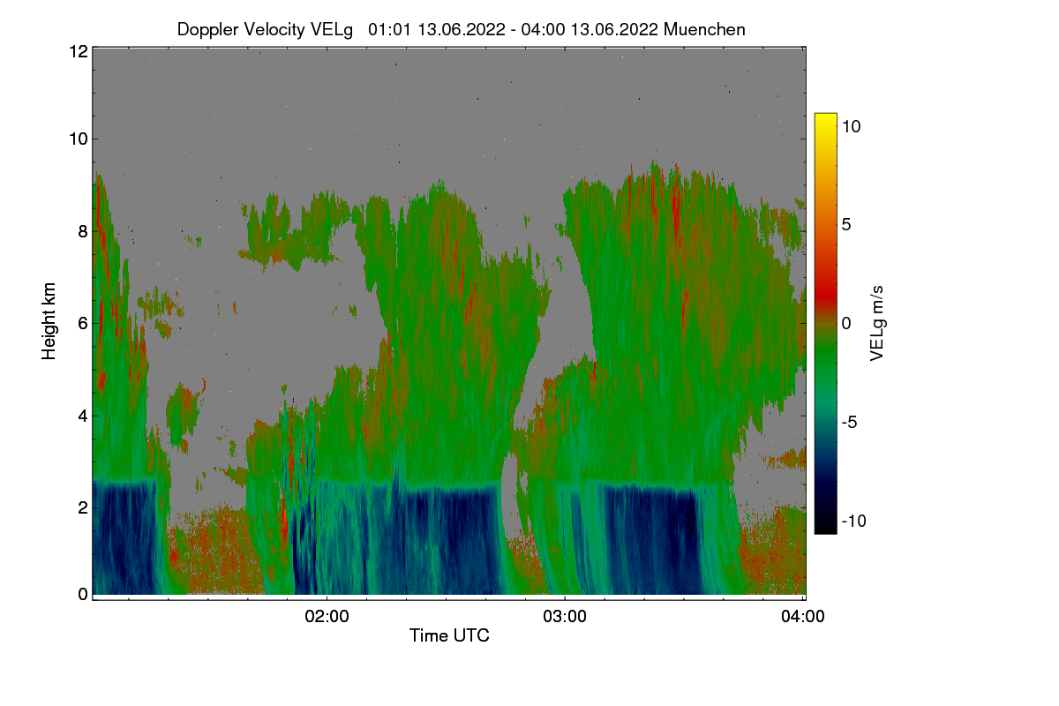Select the '03:00' time axis label

[565, 616]
